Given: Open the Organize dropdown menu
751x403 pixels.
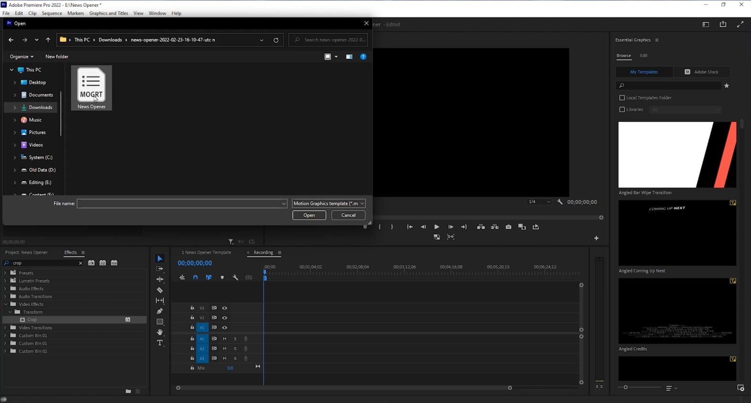Looking at the screenshot, I should (21, 57).
